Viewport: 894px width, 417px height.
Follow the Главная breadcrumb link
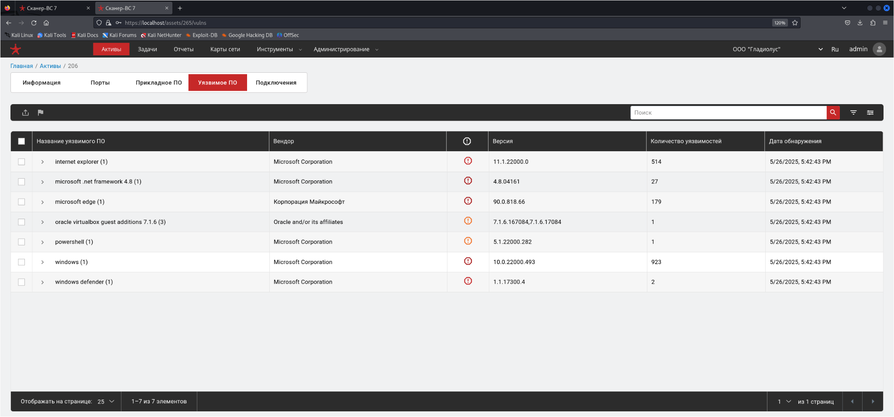click(x=22, y=66)
